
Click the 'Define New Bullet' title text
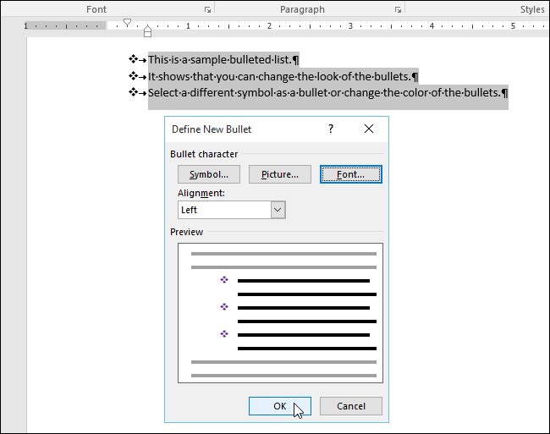click(212, 129)
